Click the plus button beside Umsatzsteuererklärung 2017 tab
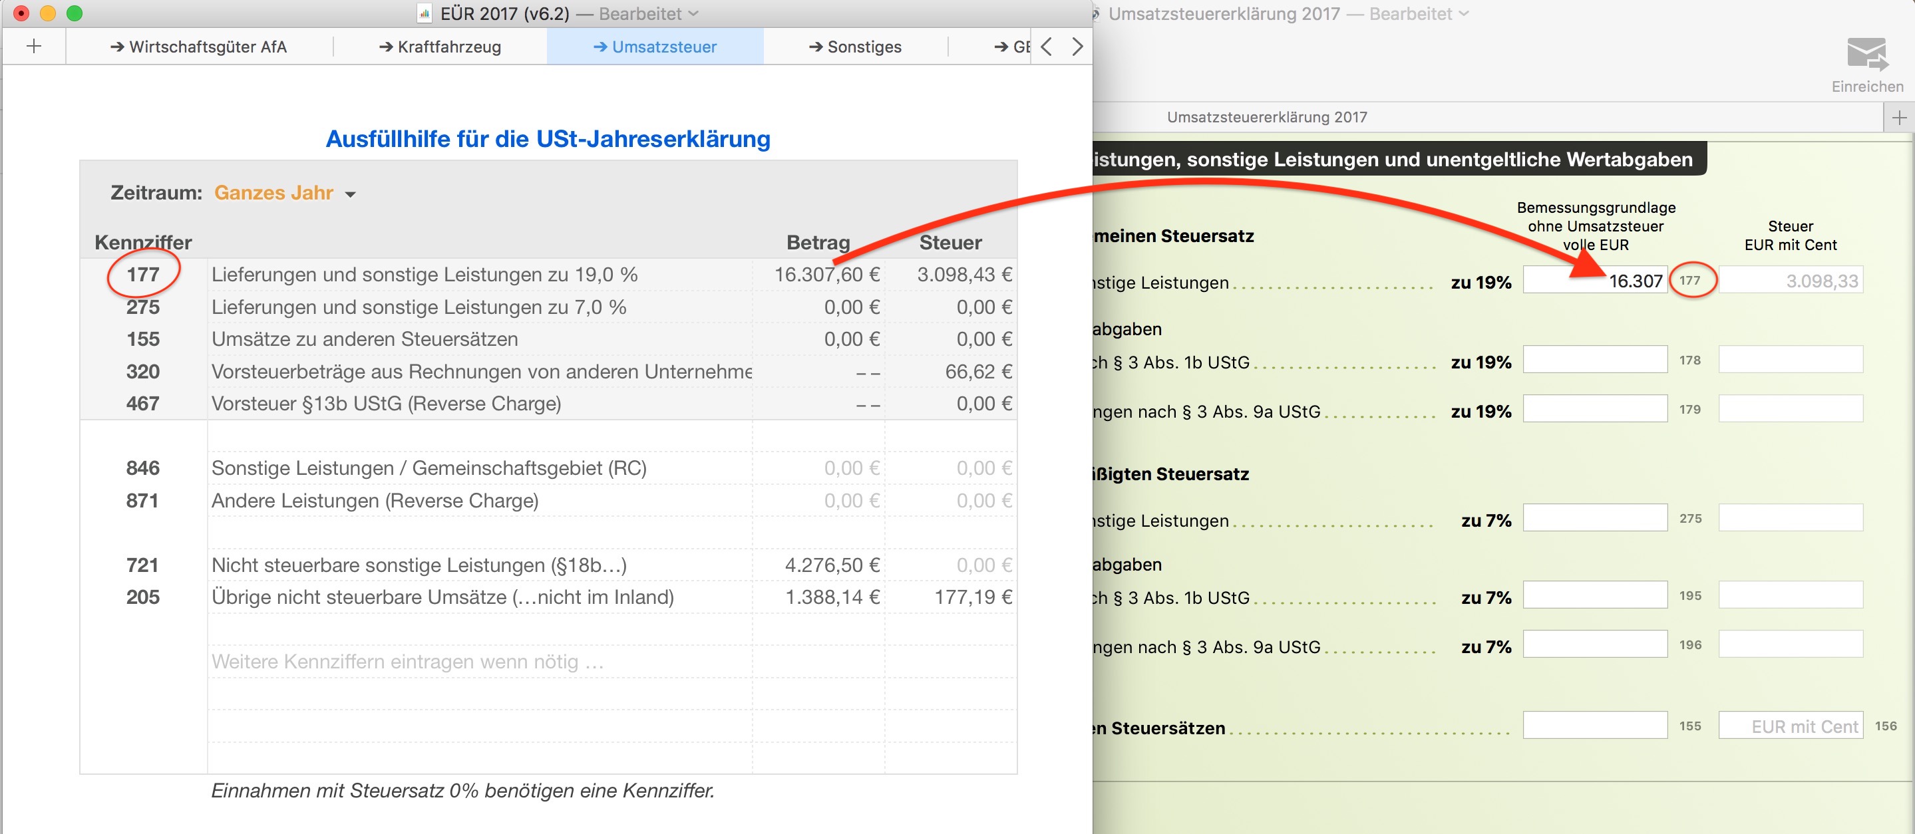This screenshot has height=834, width=1915. coord(1898,118)
